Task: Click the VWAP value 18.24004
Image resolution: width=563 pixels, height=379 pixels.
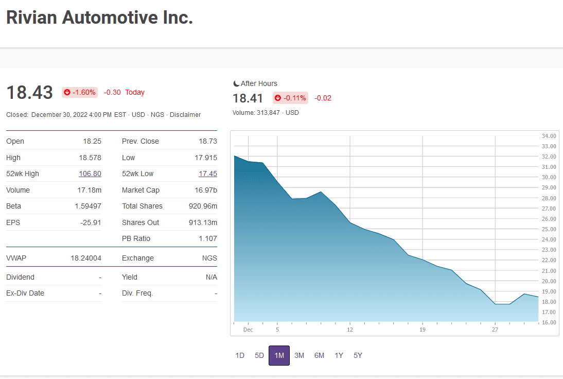Action: pyautogui.click(x=86, y=258)
